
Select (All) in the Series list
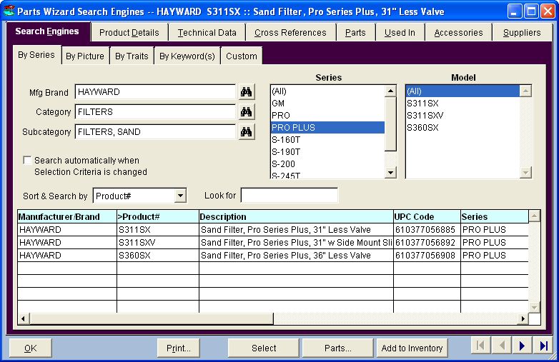[x=327, y=91]
